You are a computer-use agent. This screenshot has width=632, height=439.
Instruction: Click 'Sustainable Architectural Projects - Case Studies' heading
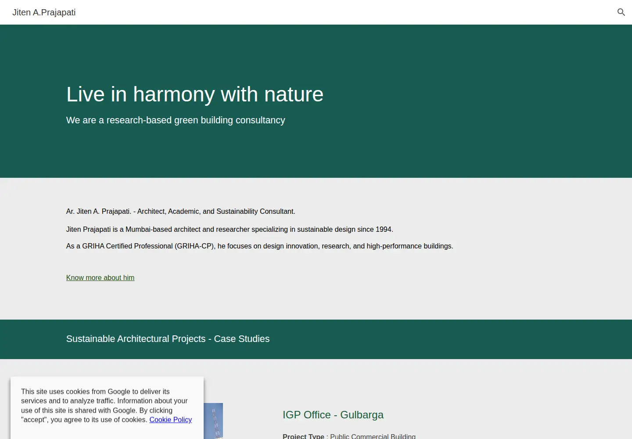click(x=168, y=339)
